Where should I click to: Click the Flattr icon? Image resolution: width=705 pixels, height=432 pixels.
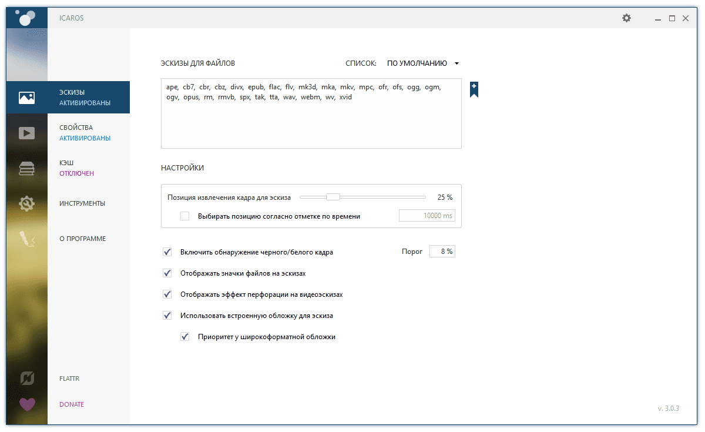point(26,379)
